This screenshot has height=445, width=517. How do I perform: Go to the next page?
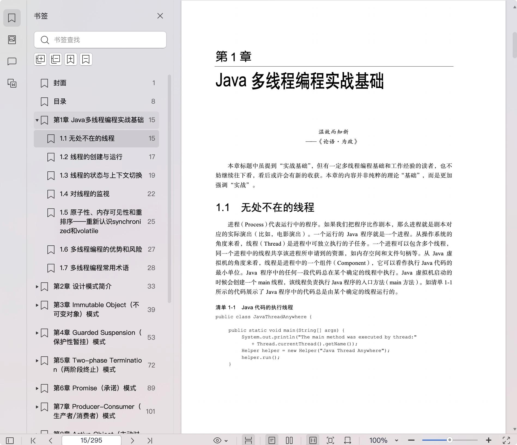point(132,440)
